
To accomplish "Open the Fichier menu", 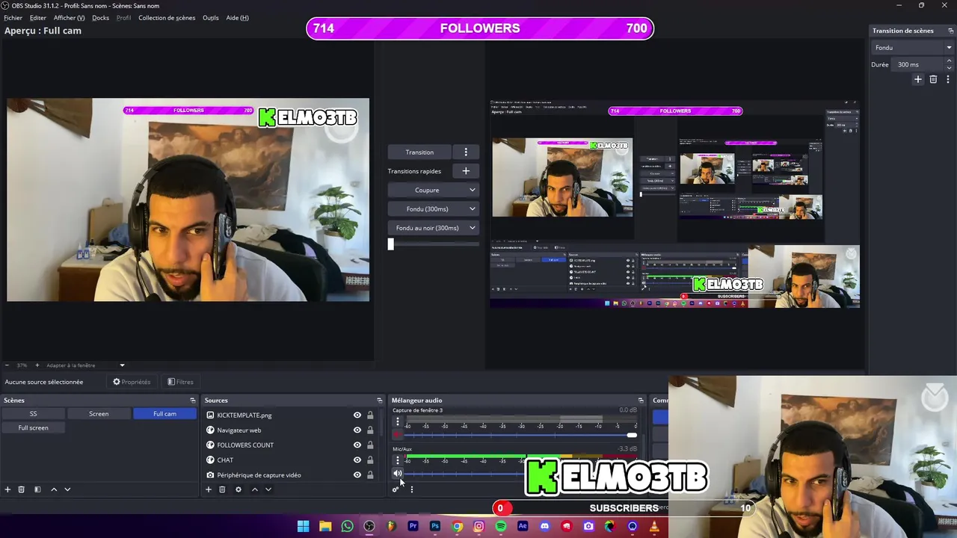I will click(13, 18).
